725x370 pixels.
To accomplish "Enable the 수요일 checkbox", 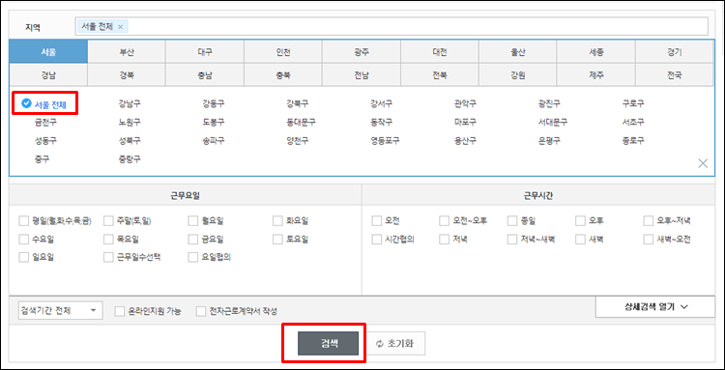I will coord(23,240).
